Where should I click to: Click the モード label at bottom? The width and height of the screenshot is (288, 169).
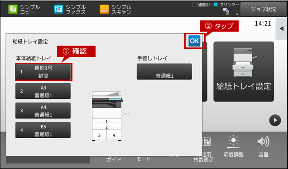click(143, 159)
